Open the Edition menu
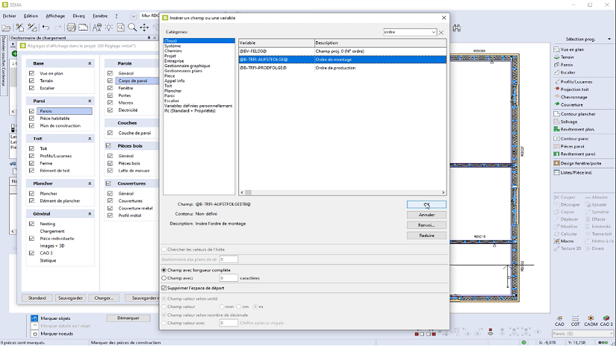Screen dimensions: 616x346 [x=31, y=15]
